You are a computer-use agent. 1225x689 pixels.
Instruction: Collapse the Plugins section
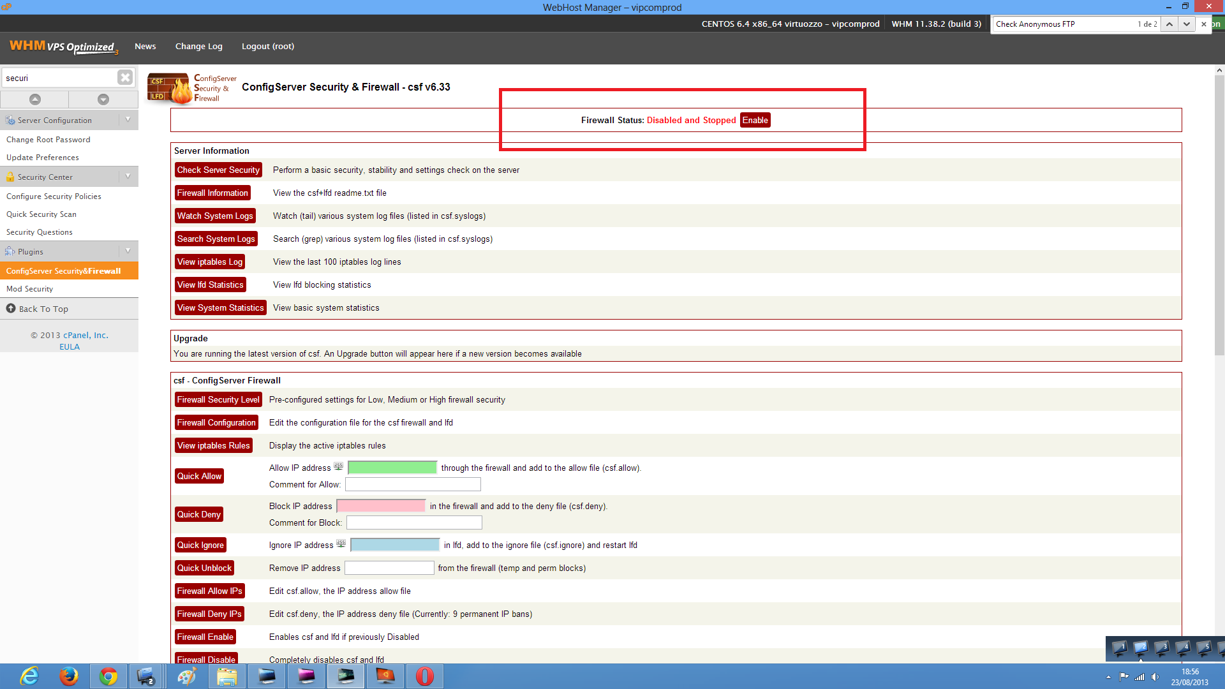point(128,251)
